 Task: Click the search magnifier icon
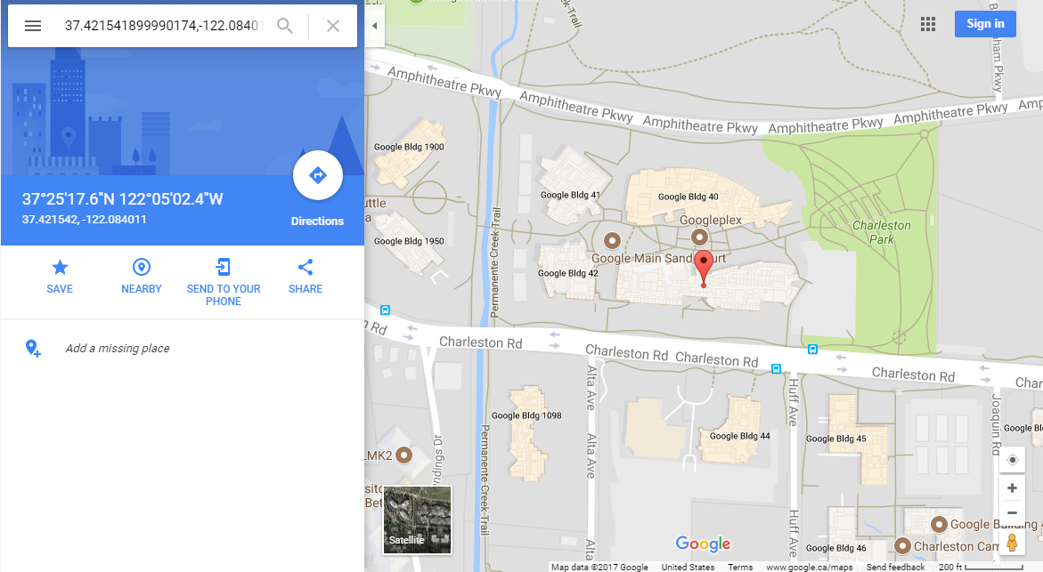(285, 26)
